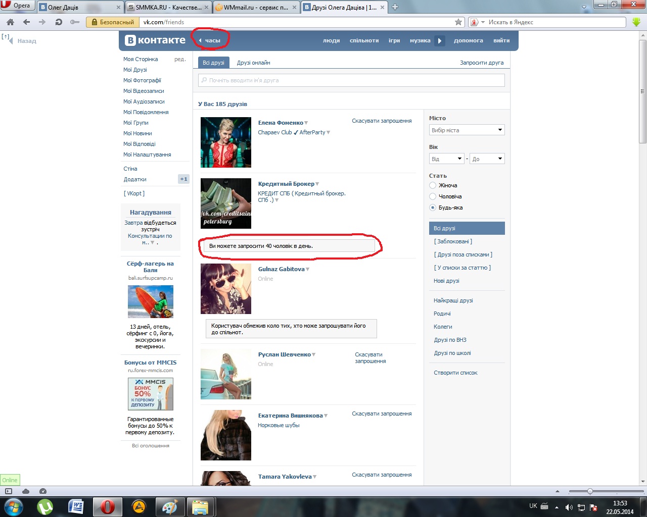The height and width of the screenshot is (517, 647).
Task: Open Мої Фотографії in the sidebar
Action: tap(142, 80)
